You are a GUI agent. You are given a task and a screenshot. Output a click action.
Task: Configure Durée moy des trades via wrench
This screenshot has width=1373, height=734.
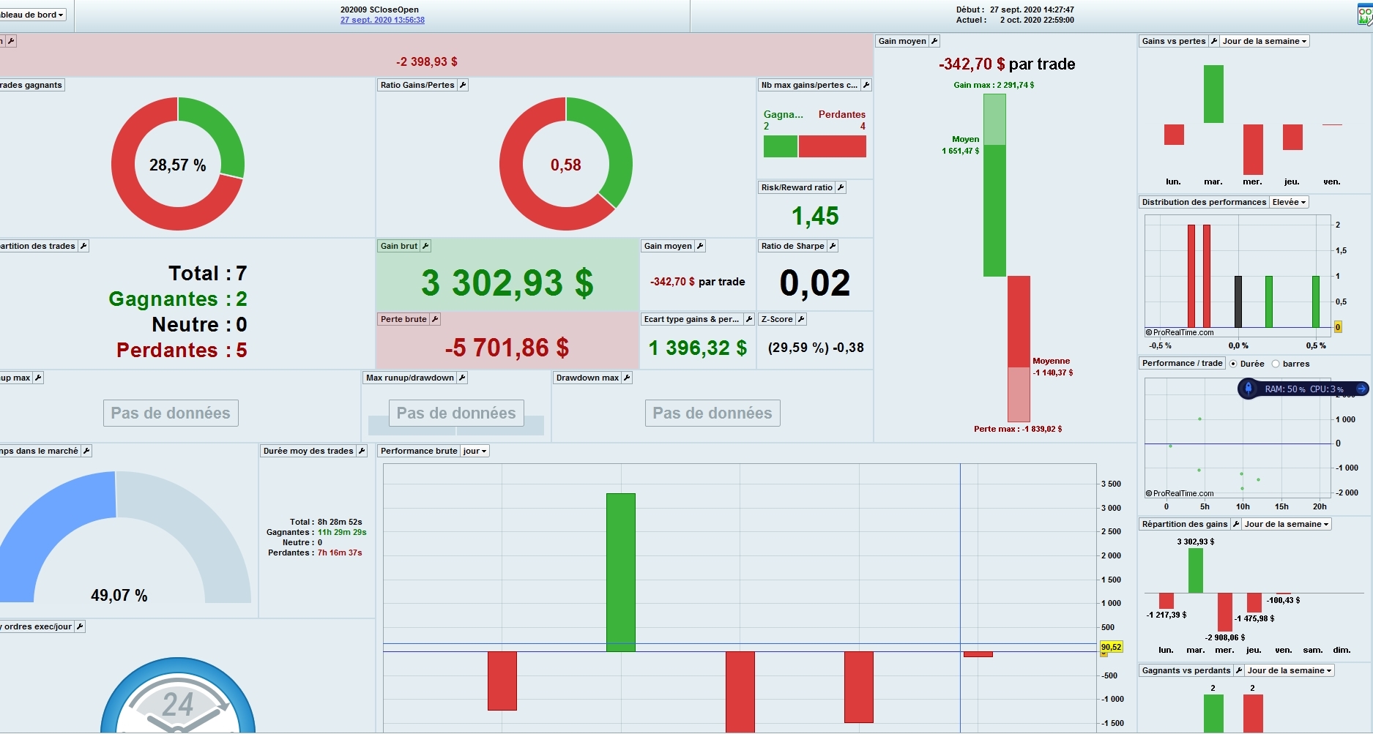point(362,451)
